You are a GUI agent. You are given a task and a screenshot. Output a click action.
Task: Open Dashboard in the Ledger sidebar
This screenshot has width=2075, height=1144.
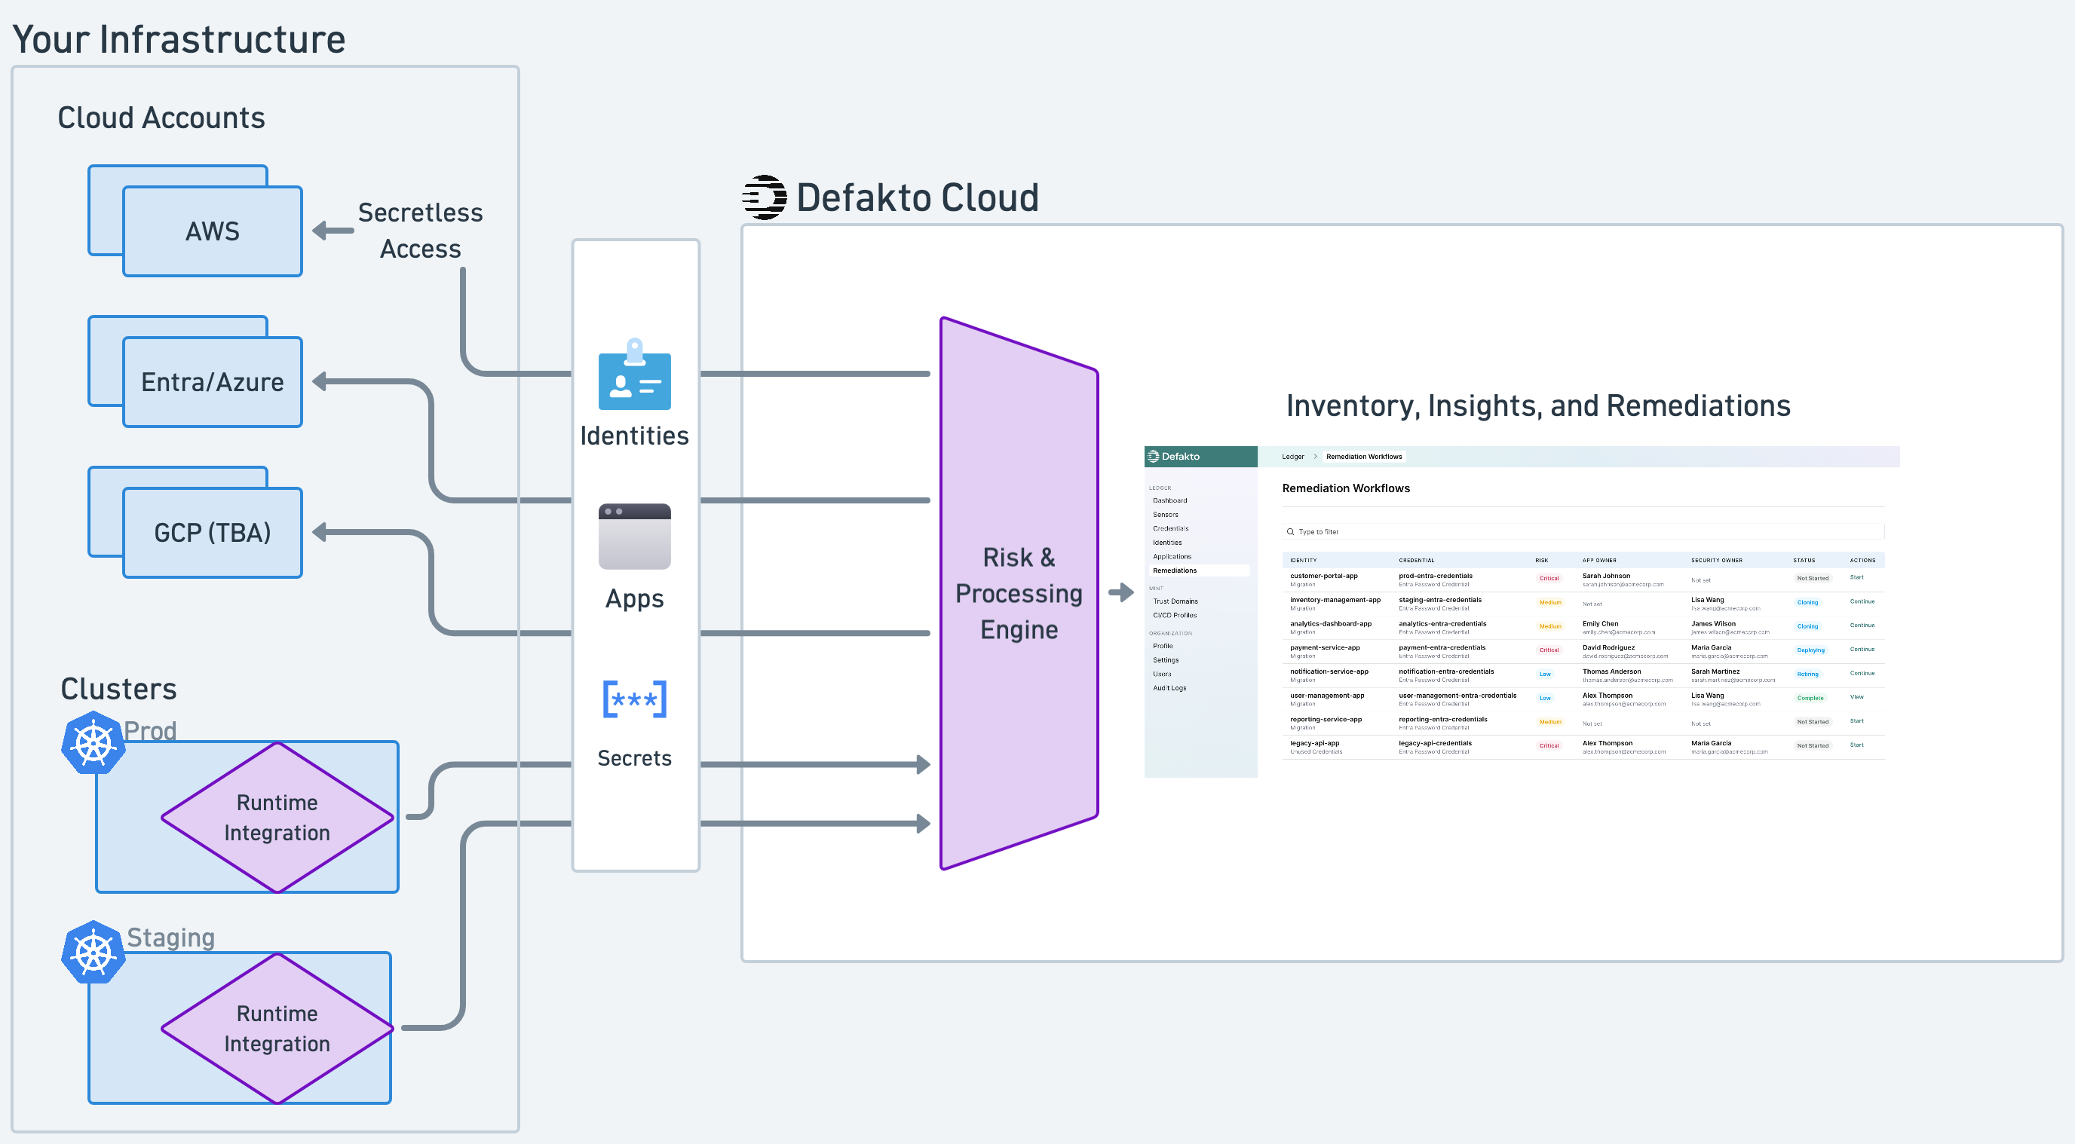(1169, 500)
